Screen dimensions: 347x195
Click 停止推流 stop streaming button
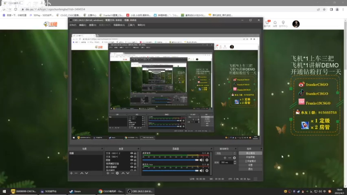(250, 153)
